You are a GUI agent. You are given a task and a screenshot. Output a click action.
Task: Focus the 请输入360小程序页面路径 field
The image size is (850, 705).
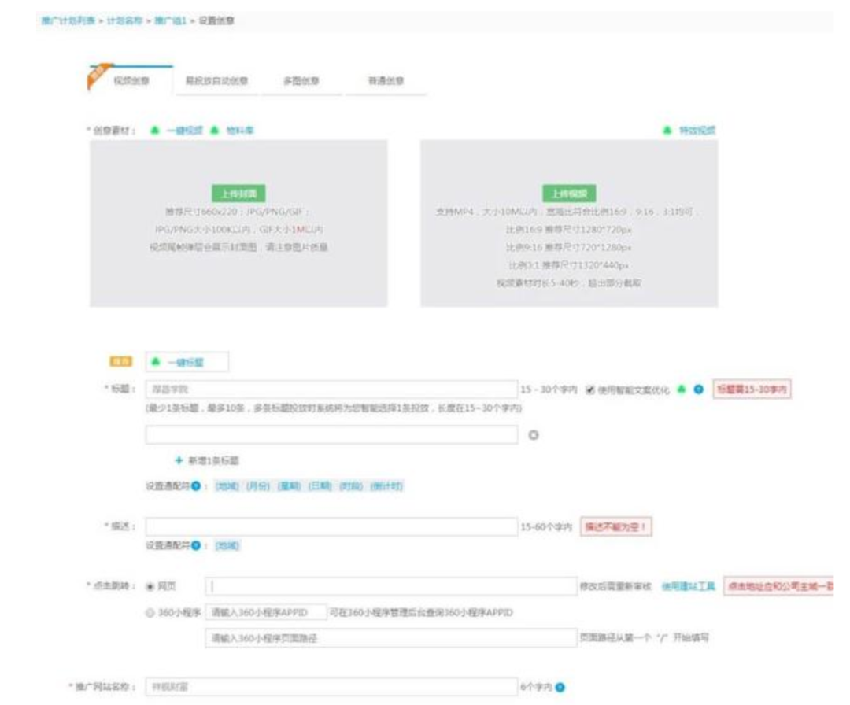(391, 638)
